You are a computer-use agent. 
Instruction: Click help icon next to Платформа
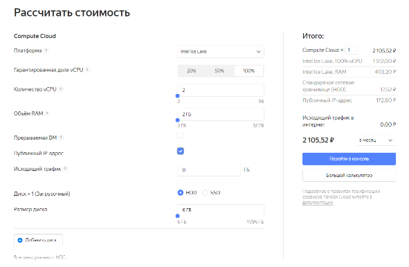tap(46, 50)
